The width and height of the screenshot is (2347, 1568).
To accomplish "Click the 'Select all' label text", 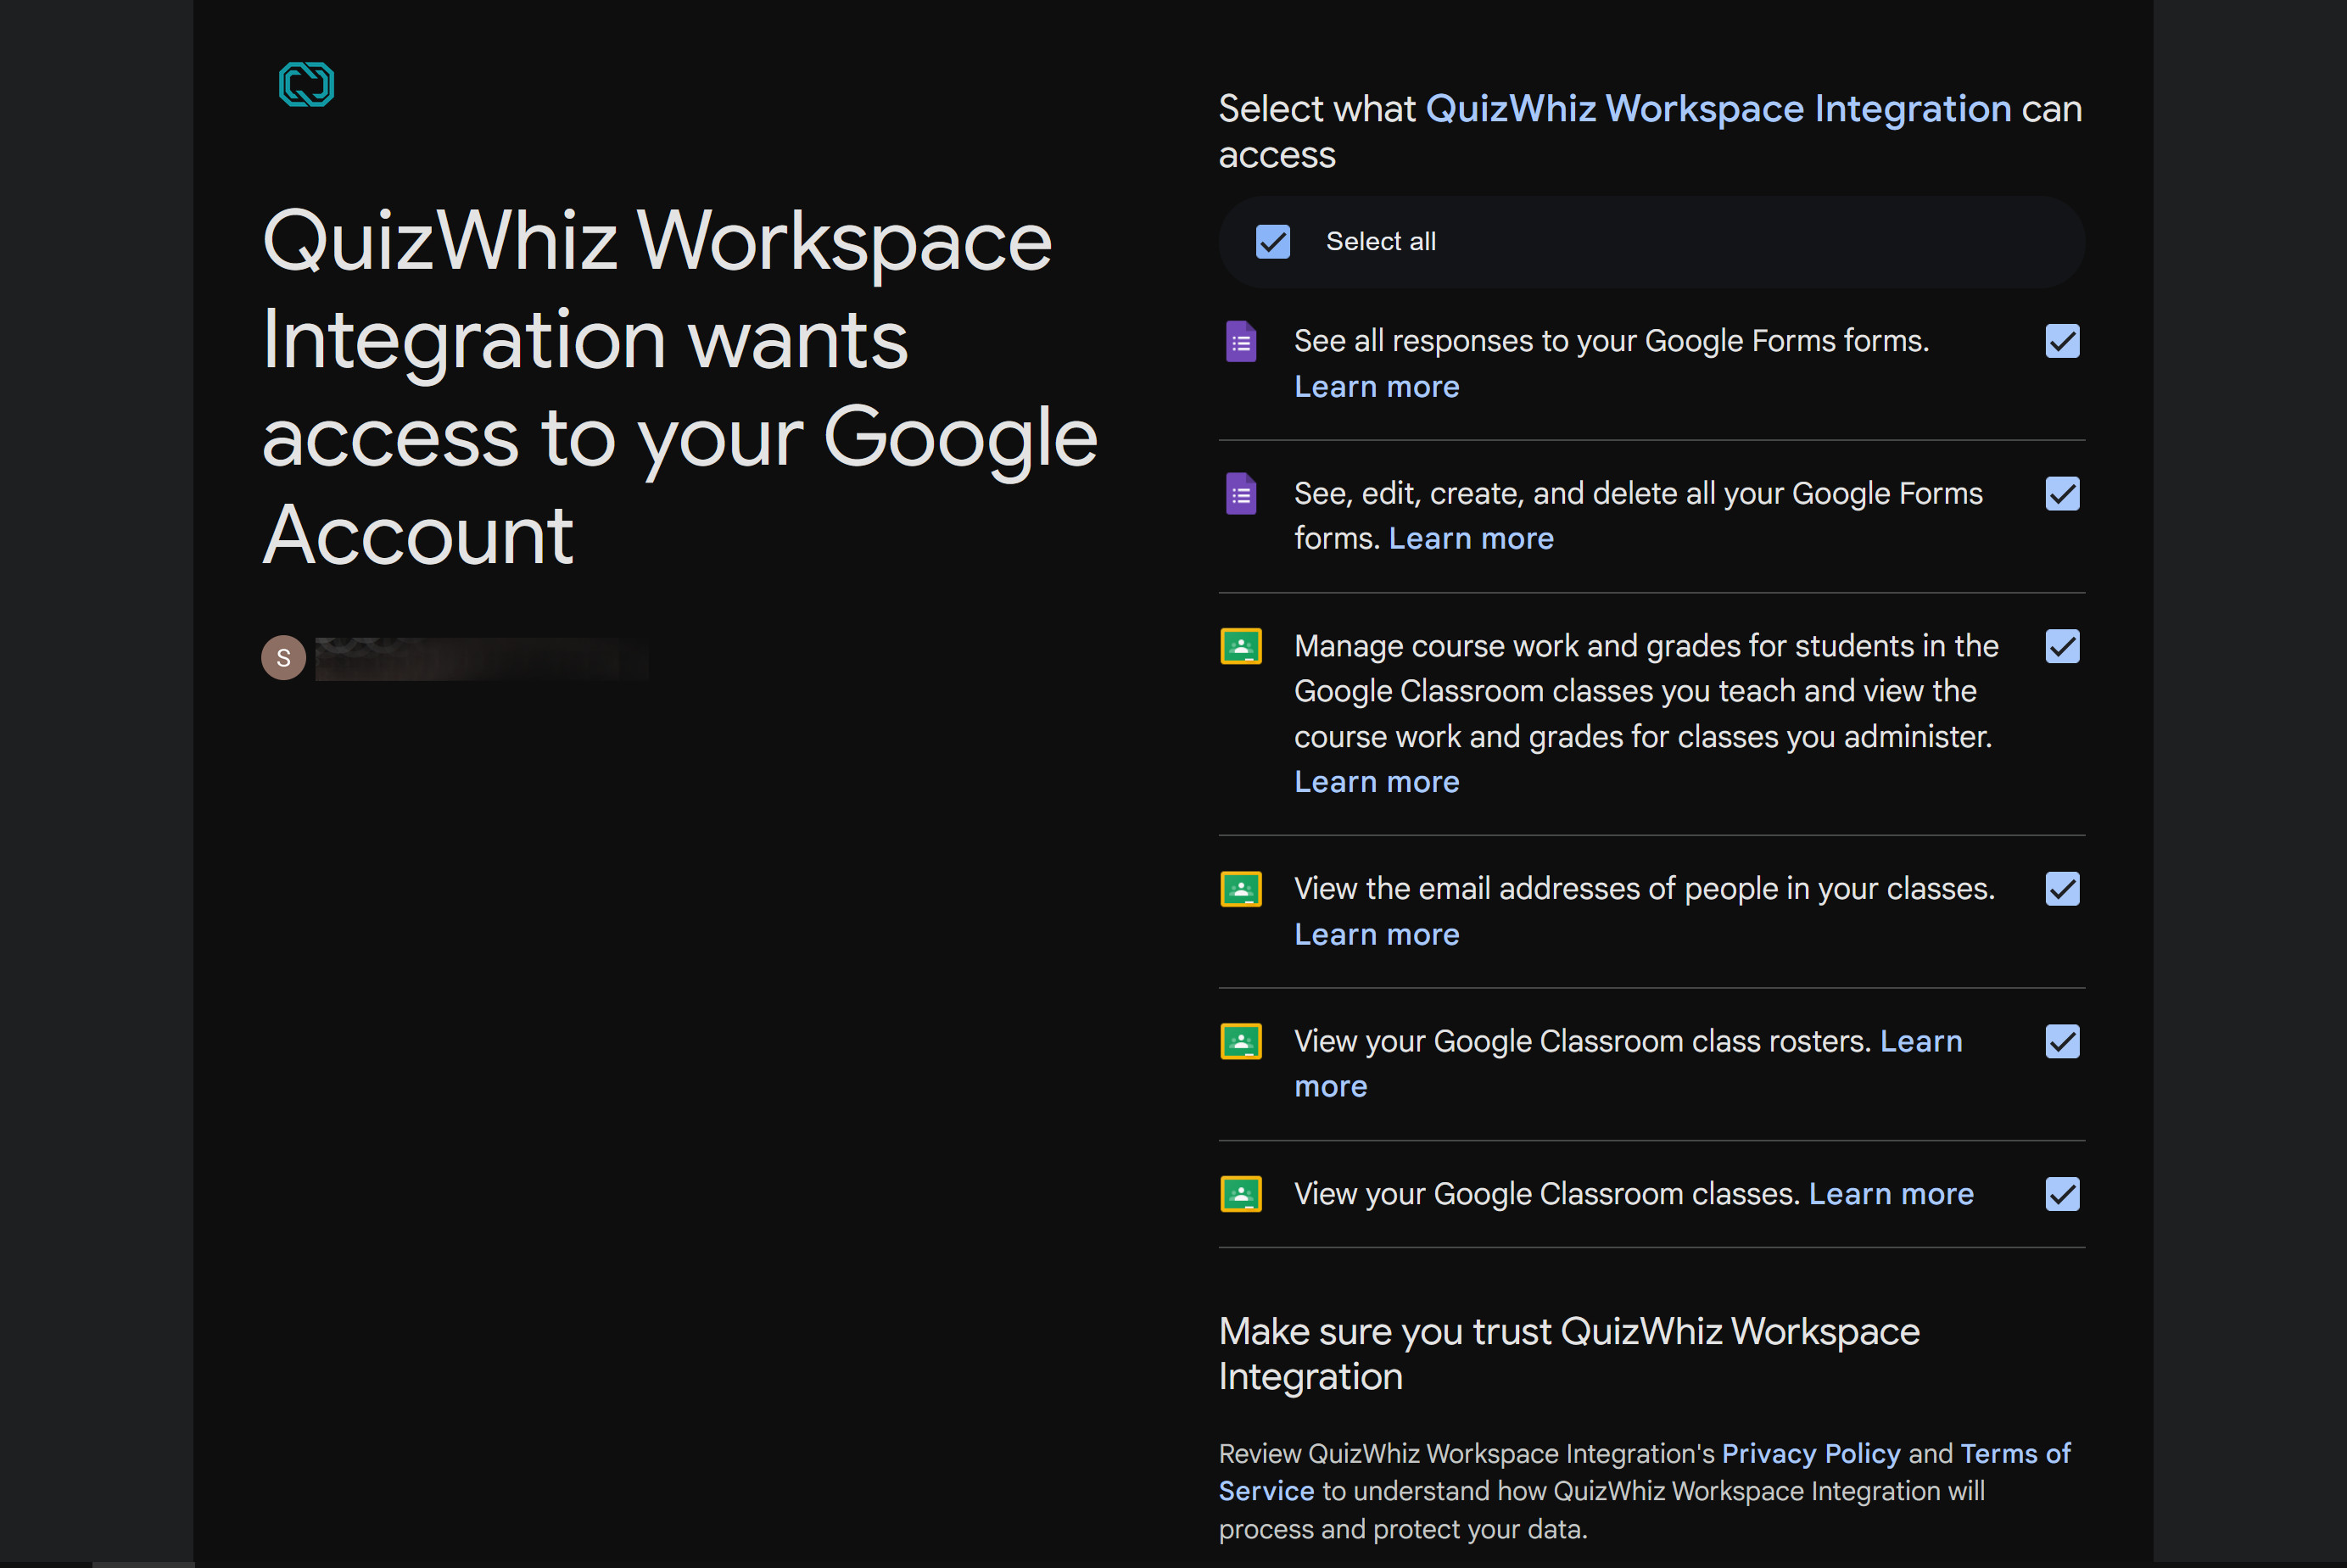I will point(1380,242).
